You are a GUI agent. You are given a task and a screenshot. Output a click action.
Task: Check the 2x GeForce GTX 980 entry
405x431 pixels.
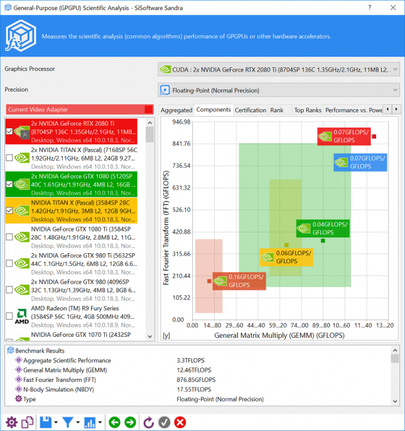9,290
